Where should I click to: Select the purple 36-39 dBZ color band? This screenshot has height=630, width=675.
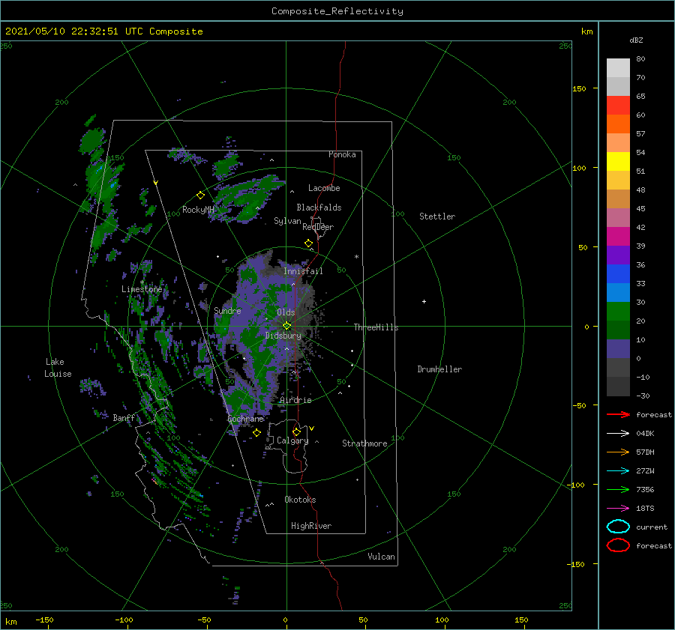tap(618, 255)
